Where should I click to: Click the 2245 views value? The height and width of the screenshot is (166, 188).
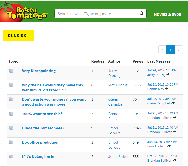[x=137, y=128]
